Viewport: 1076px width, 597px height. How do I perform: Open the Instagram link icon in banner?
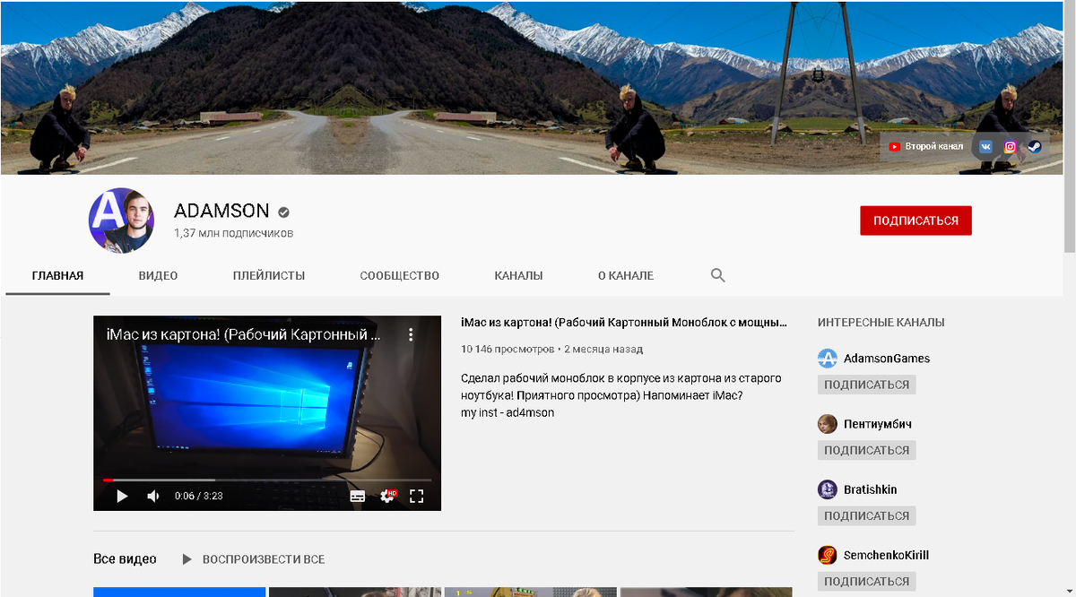tap(1011, 147)
